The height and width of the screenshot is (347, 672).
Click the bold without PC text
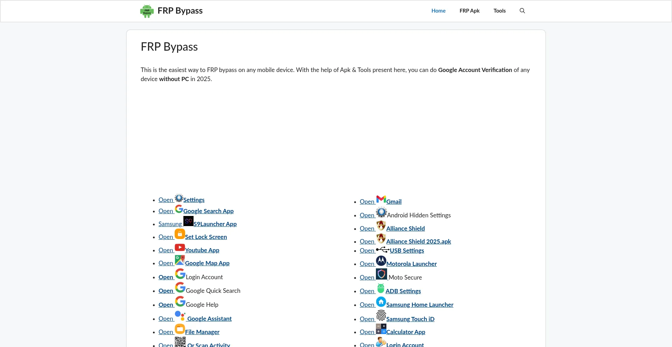pos(174,79)
